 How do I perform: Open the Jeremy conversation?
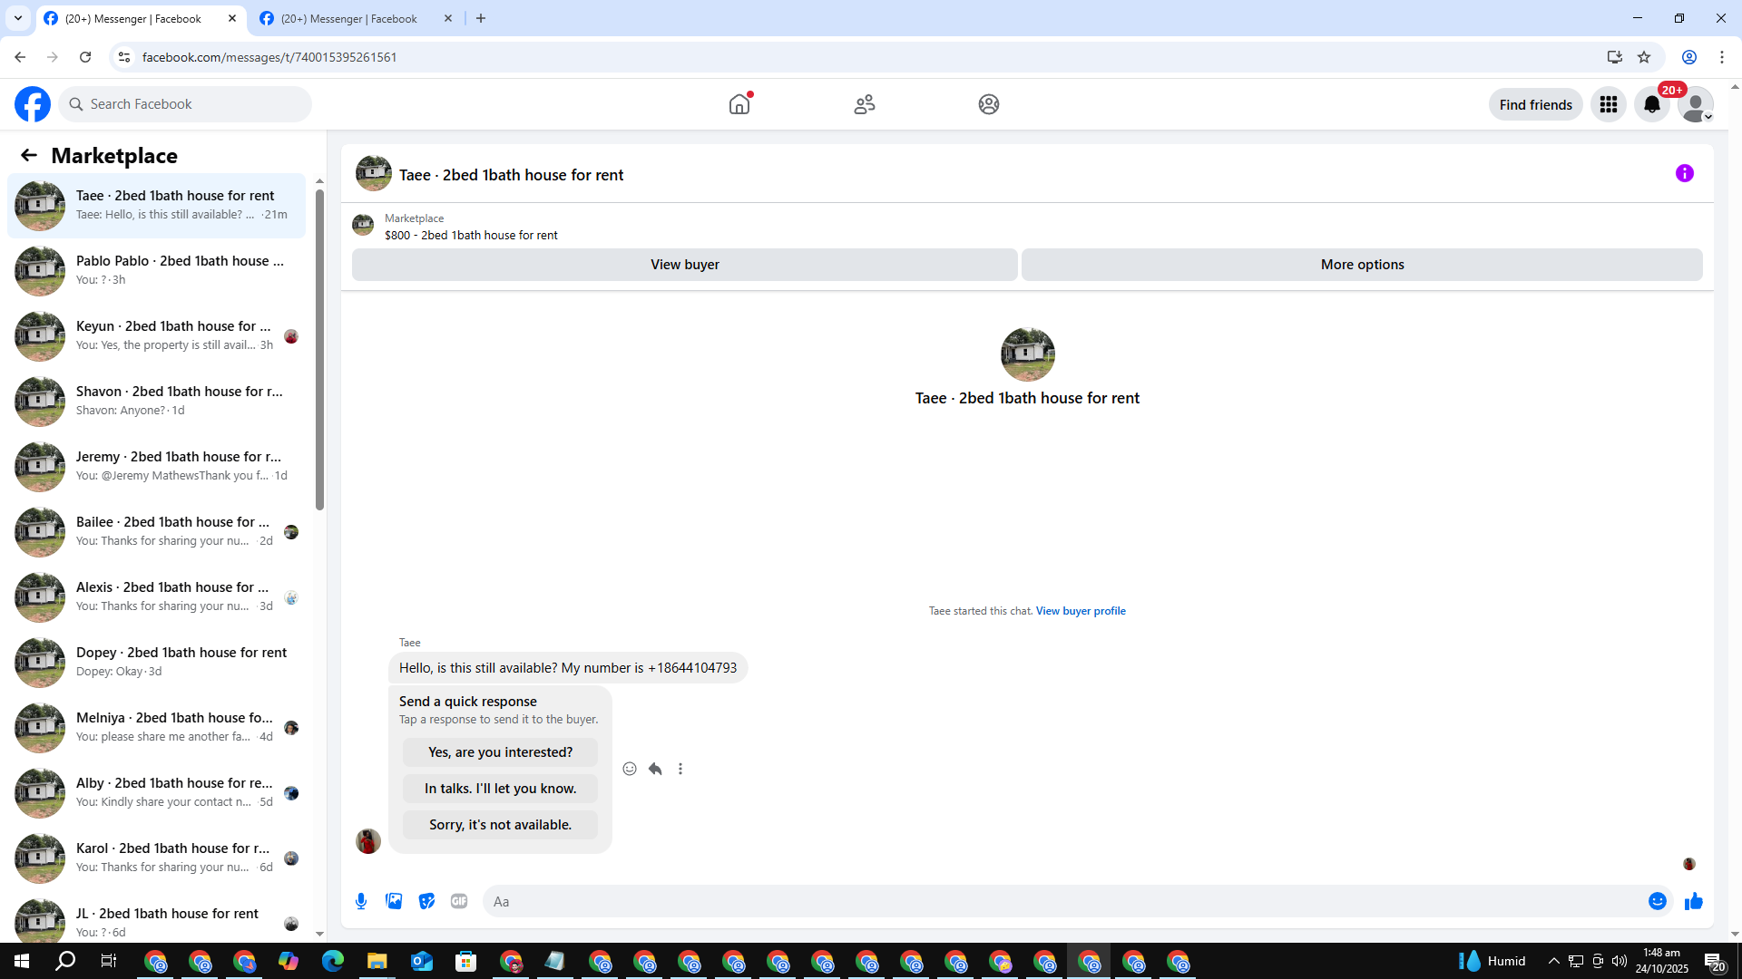pyautogui.click(x=157, y=467)
